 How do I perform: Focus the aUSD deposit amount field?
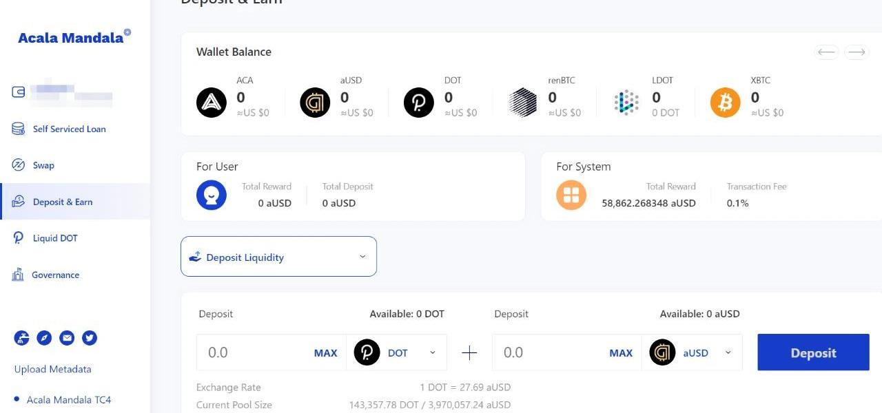[x=548, y=353]
